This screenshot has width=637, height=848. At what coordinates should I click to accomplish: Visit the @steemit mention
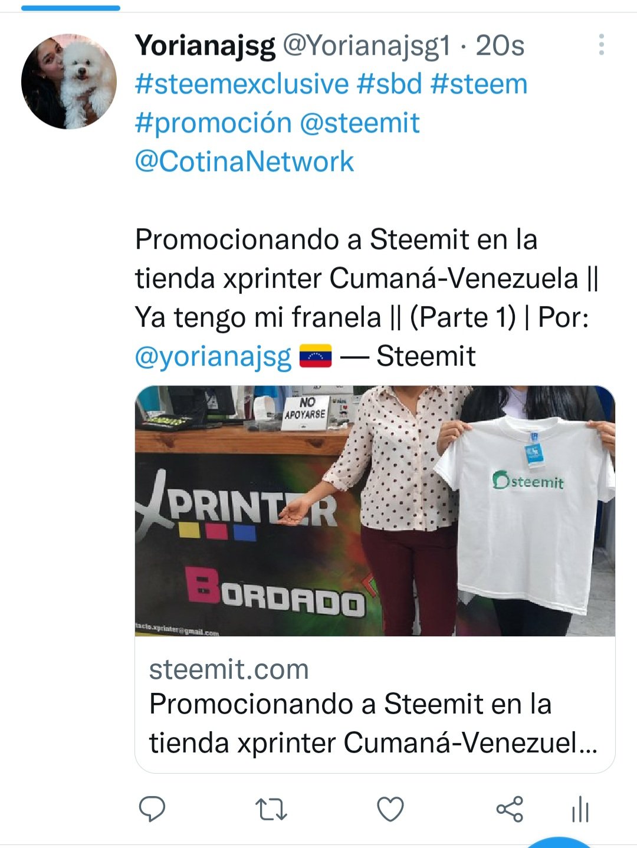pyautogui.click(x=360, y=123)
